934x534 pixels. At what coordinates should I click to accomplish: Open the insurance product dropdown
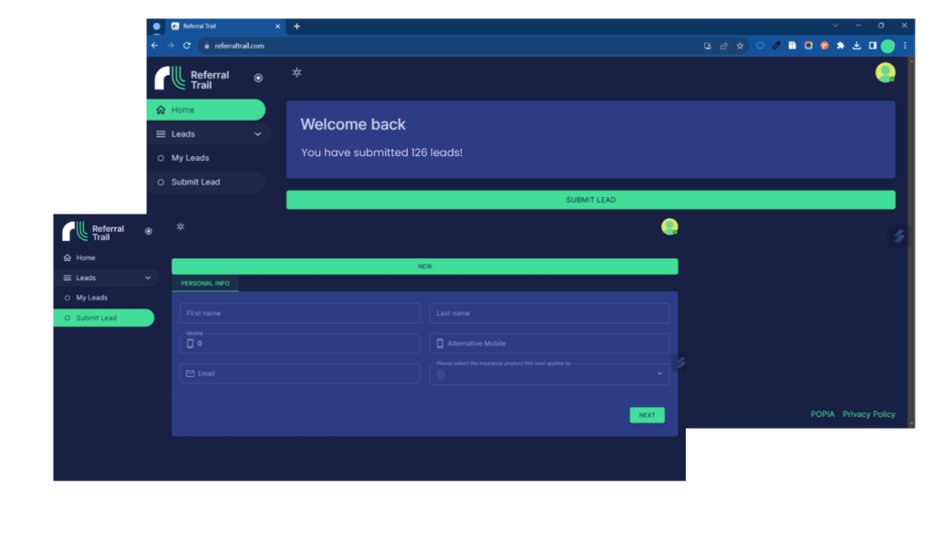pos(659,373)
